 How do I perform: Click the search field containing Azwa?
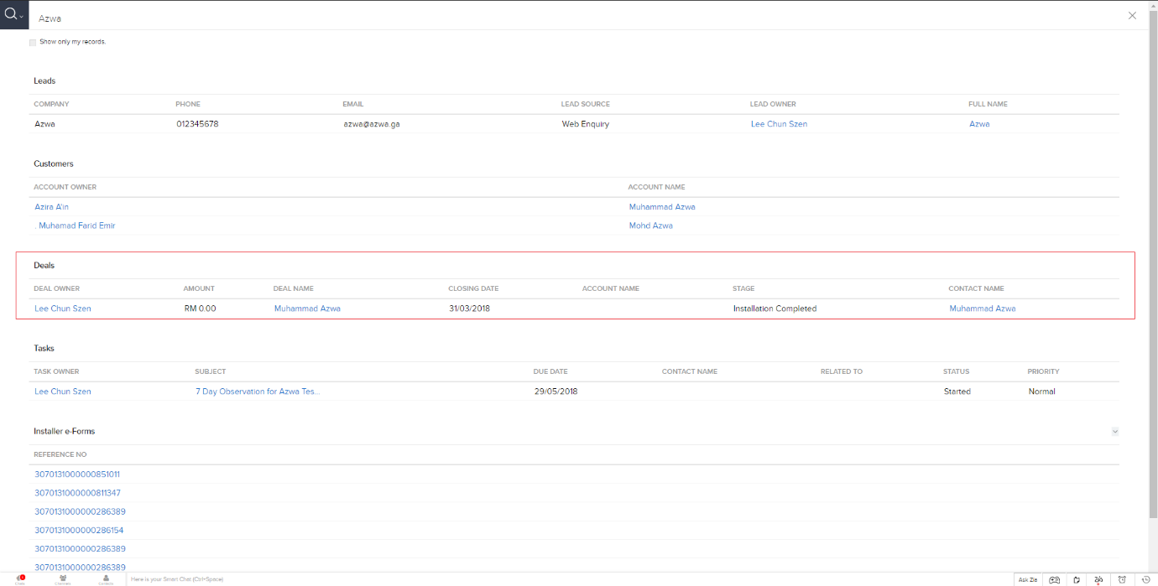pyautogui.click(x=503, y=18)
